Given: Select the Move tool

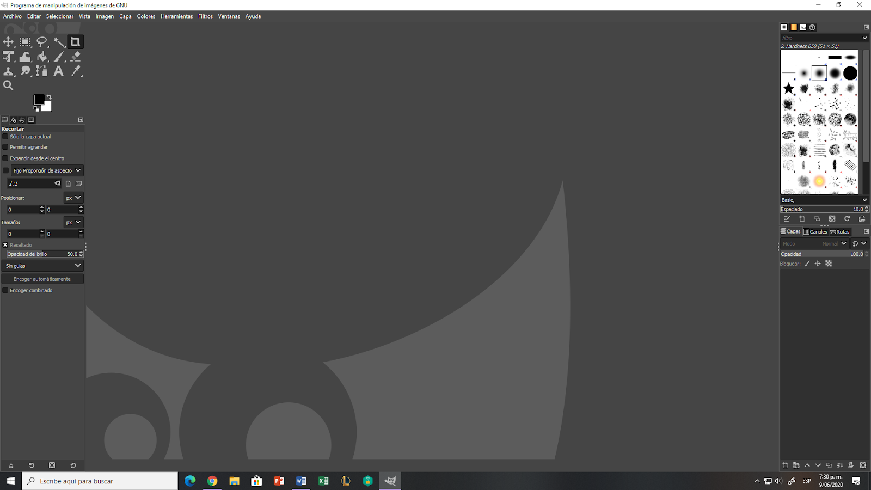Looking at the screenshot, I should [x=8, y=41].
